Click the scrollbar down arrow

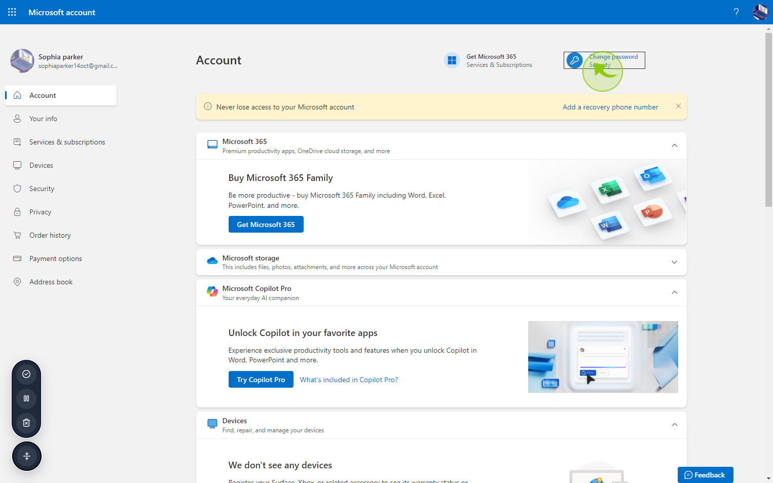click(768, 478)
